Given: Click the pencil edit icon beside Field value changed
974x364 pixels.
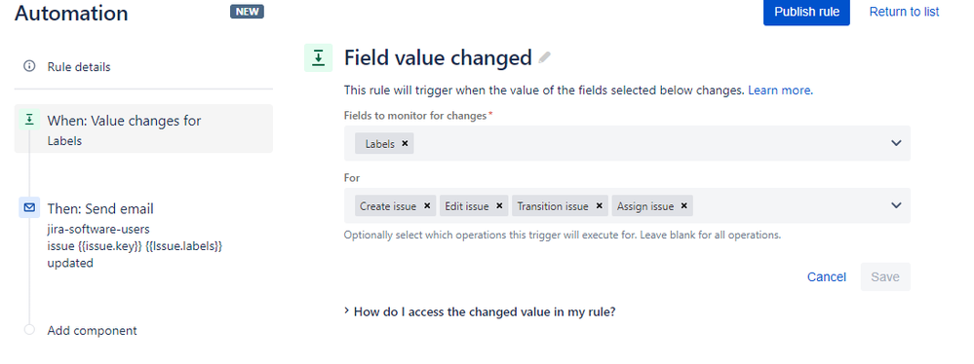Looking at the screenshot, I should tap(545, 57).
